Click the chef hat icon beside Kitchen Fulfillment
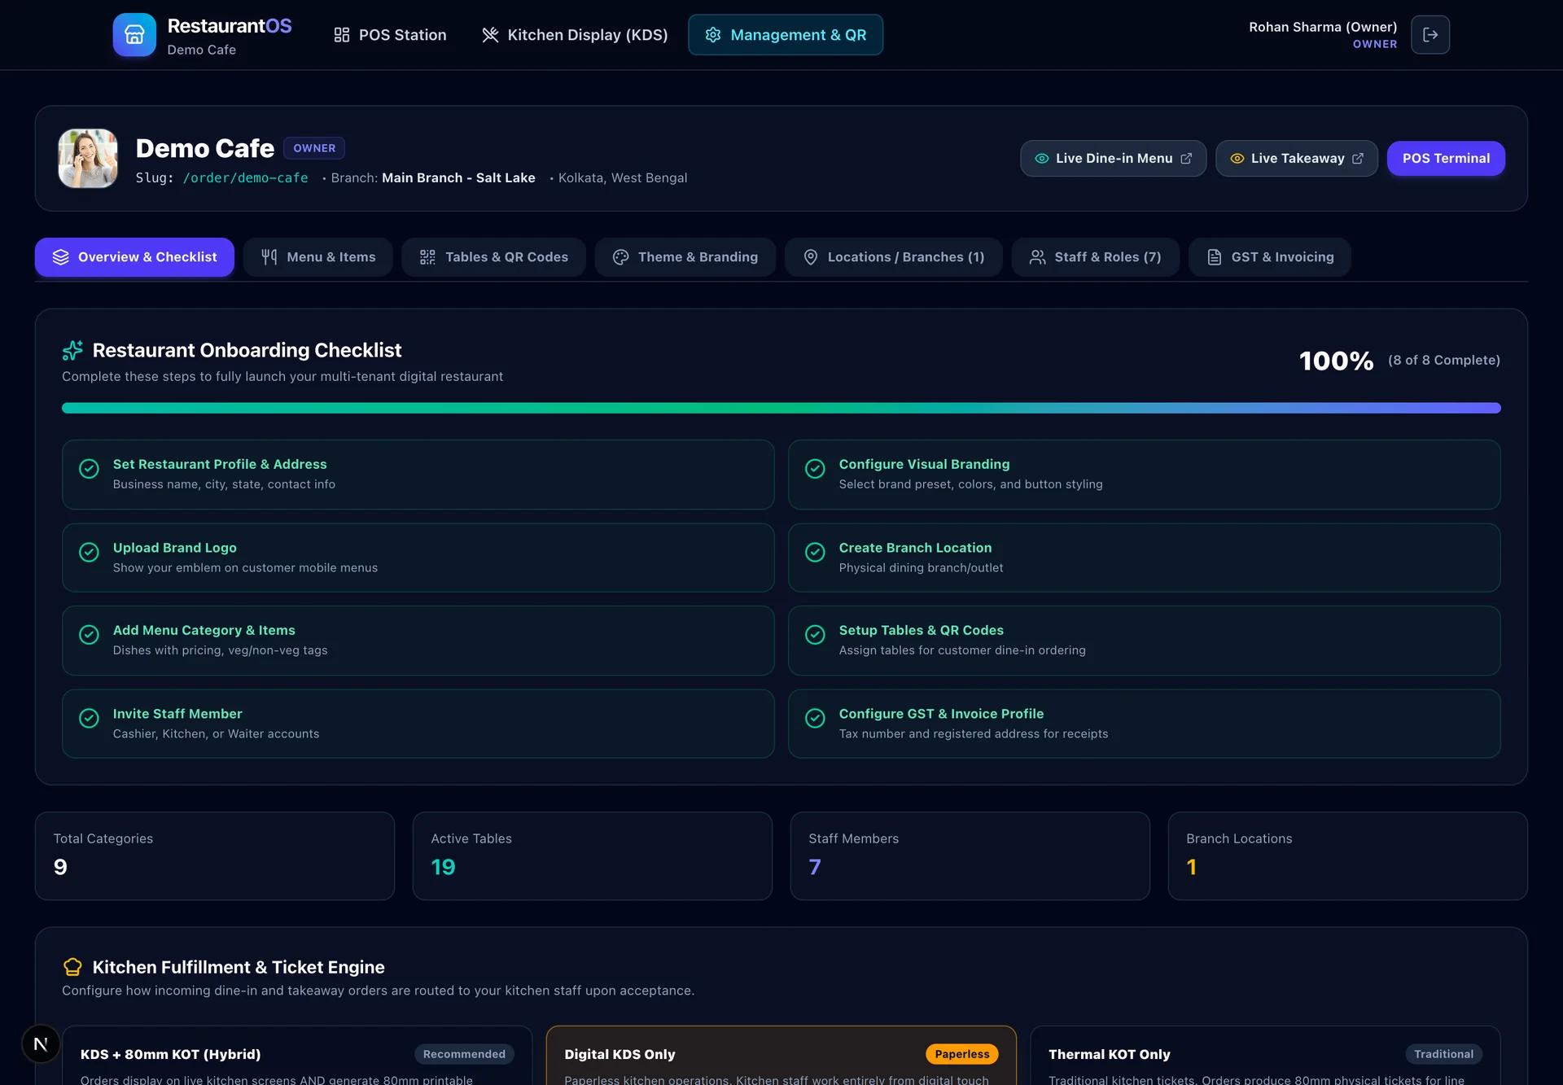The image size is (1563, 1085). [x=72, y=967]
